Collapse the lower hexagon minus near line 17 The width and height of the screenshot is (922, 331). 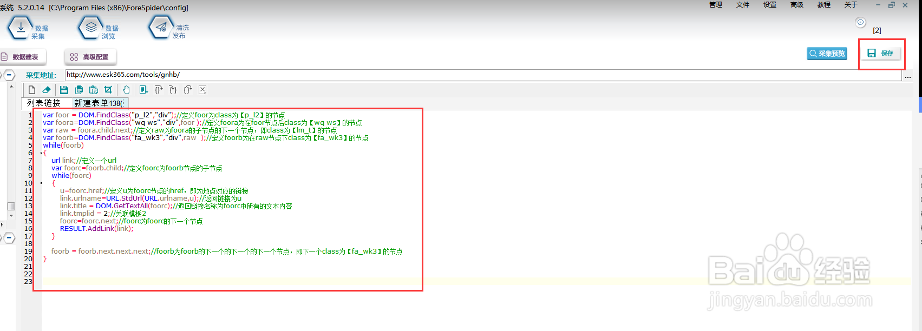click(10, 238)
